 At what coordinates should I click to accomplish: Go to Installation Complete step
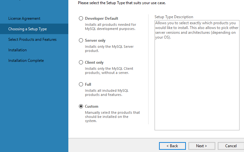coord(26,61)
